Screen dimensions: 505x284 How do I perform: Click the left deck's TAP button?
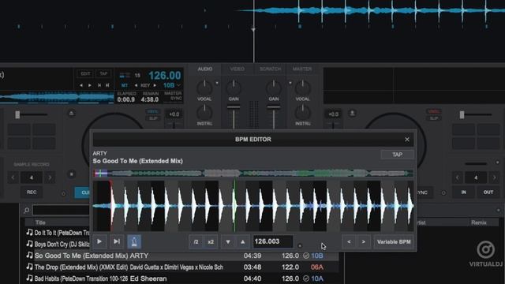103,73
